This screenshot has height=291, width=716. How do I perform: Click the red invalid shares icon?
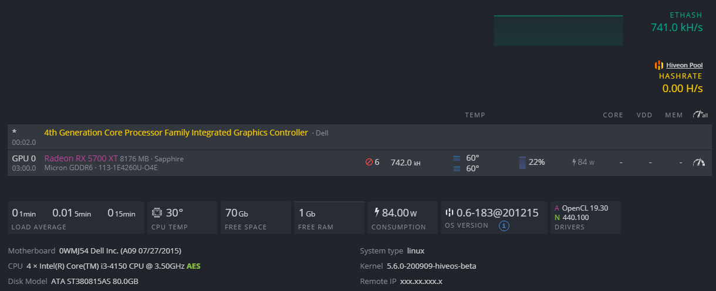369,163
